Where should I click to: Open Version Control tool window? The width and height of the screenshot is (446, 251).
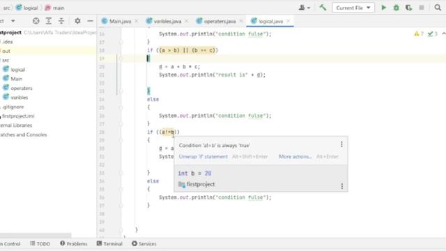10,243
